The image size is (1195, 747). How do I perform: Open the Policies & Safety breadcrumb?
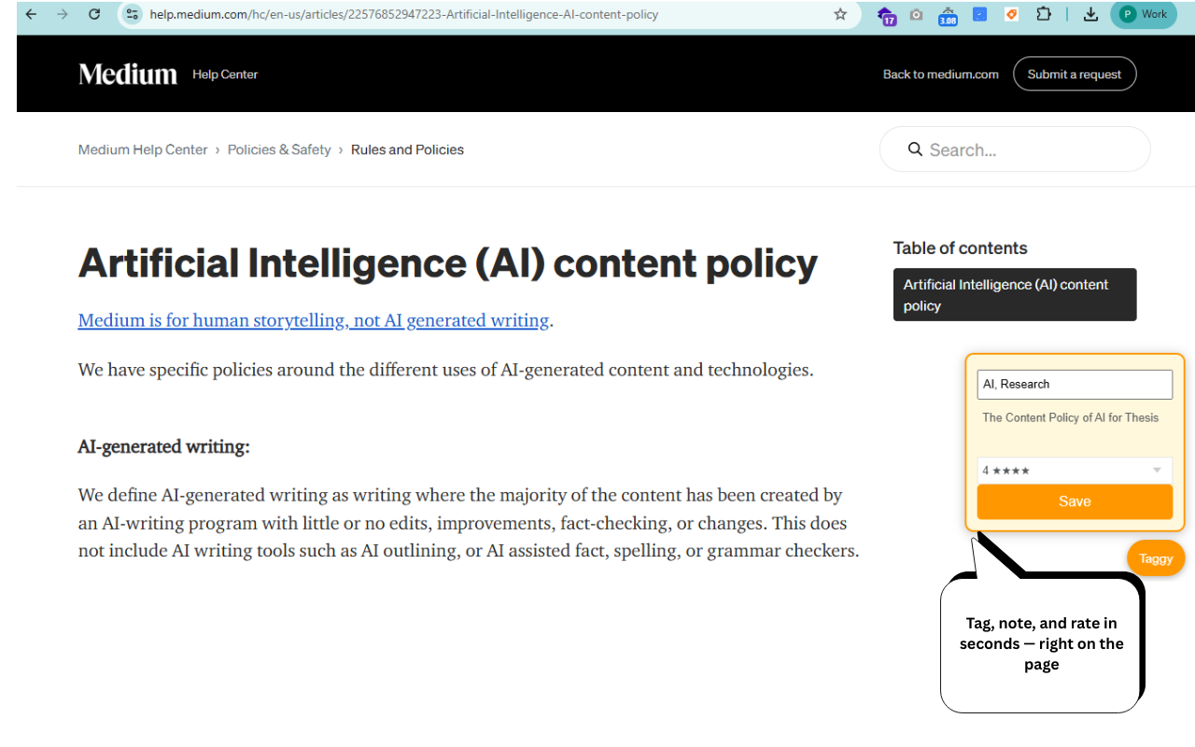click(x=279, y=149)
